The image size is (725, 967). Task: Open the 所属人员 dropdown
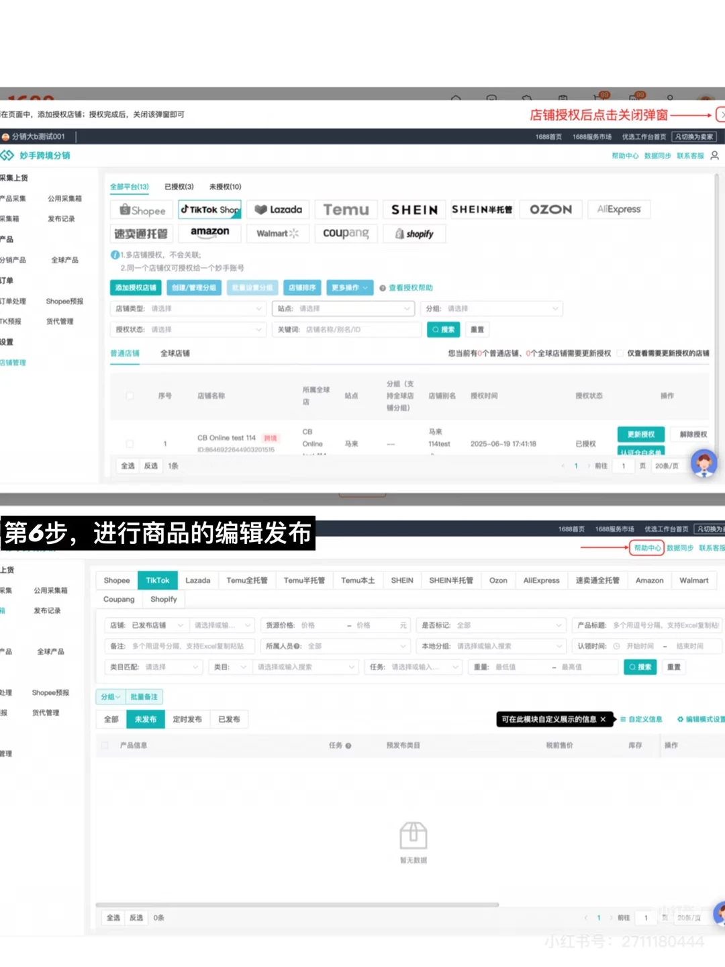point(335,646)
